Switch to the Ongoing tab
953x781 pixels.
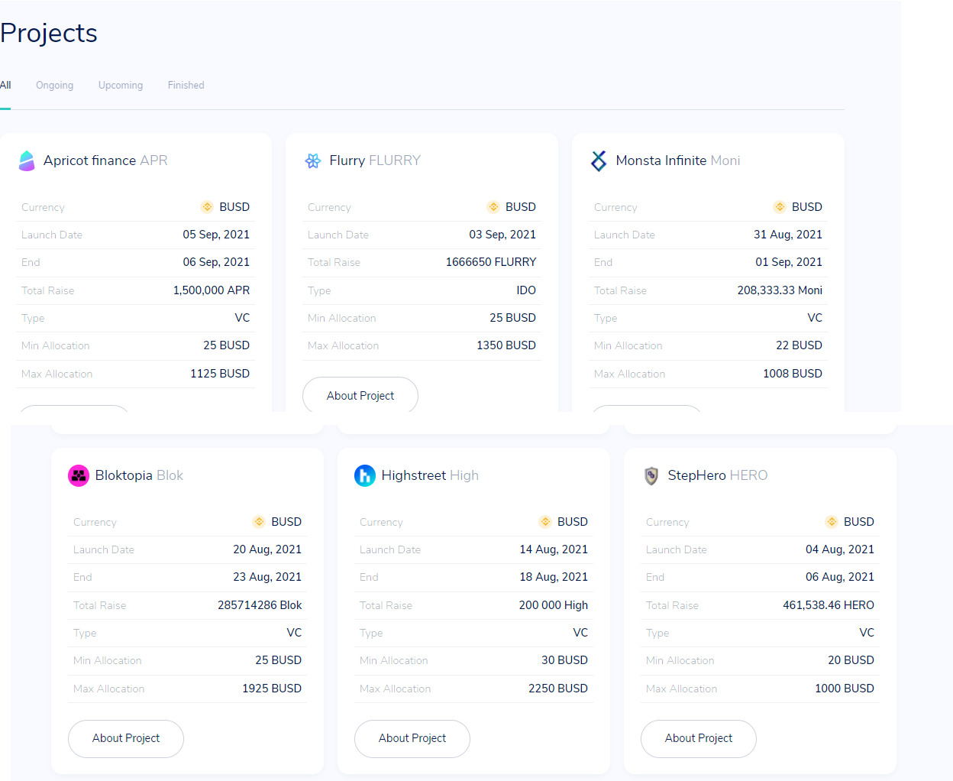(55, 85)
